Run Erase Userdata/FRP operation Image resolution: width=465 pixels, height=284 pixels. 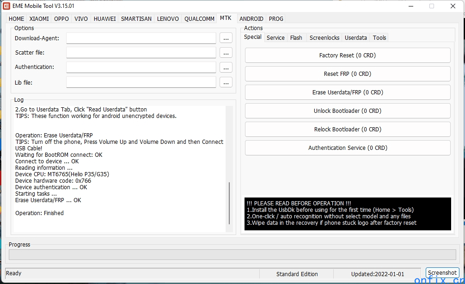click(347, 93)
